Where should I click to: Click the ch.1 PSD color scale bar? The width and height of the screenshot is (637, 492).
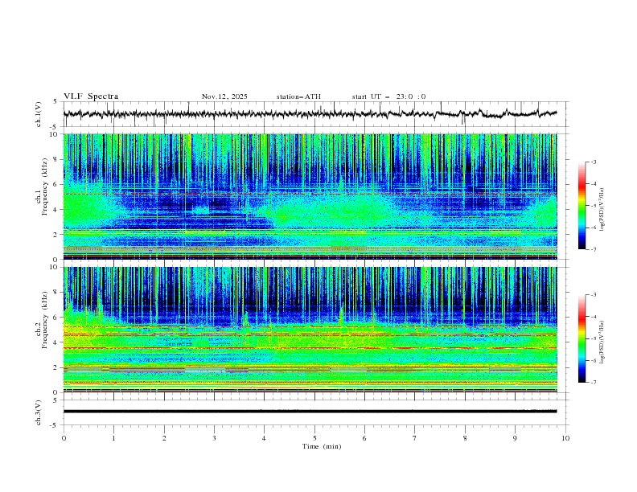click(582, 206)
